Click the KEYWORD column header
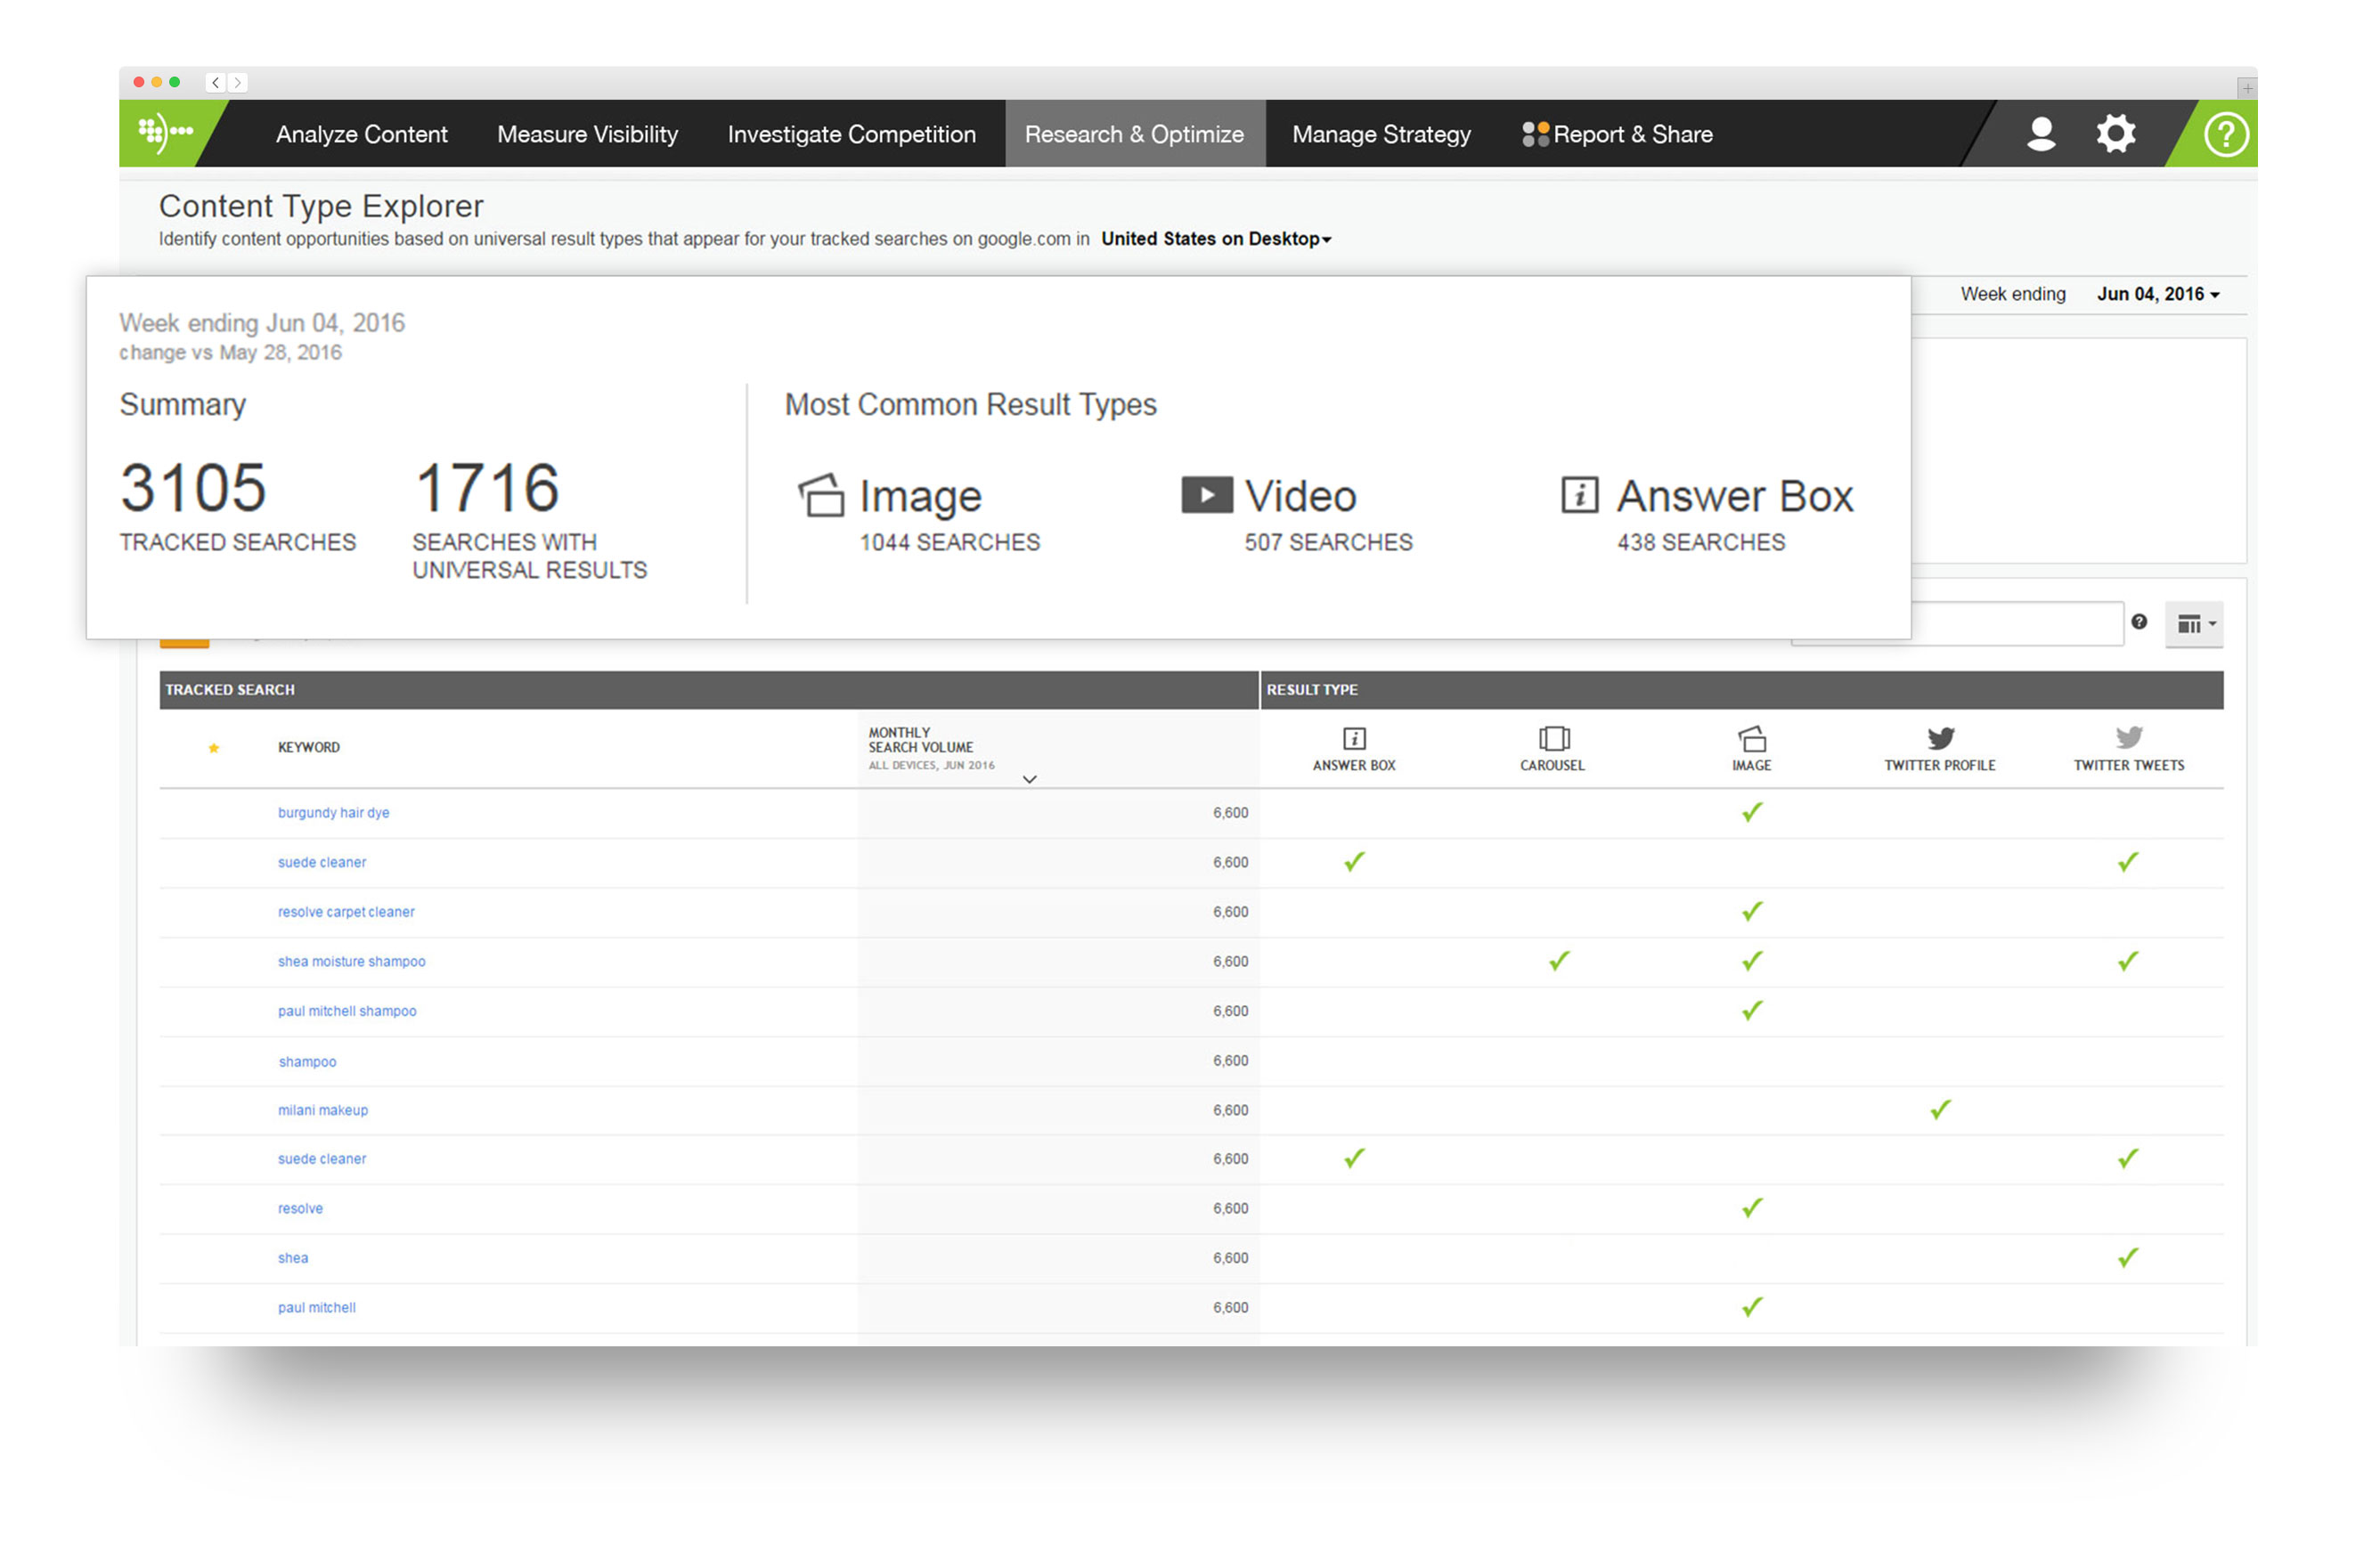 pos(309,748)
